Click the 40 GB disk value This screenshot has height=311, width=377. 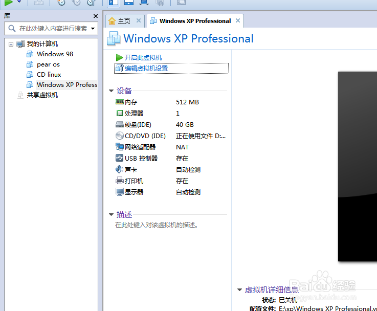tap(185, 125)
